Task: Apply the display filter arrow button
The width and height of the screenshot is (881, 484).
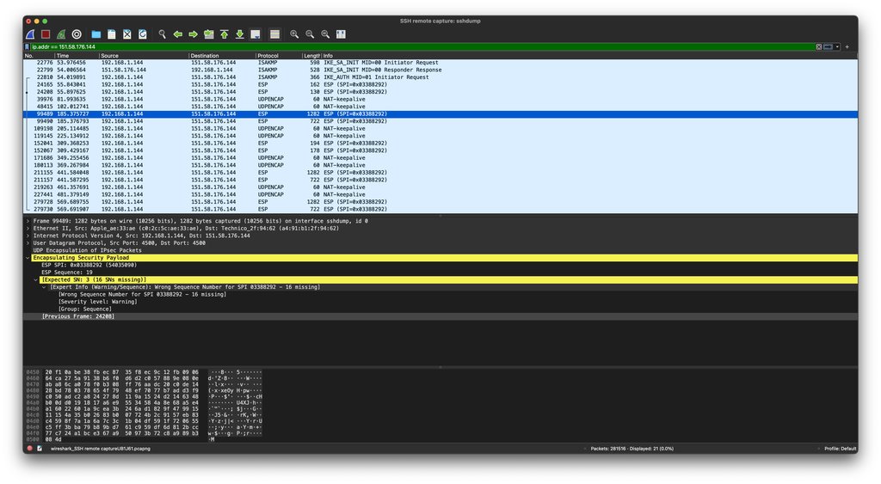Action: (829, 47)
